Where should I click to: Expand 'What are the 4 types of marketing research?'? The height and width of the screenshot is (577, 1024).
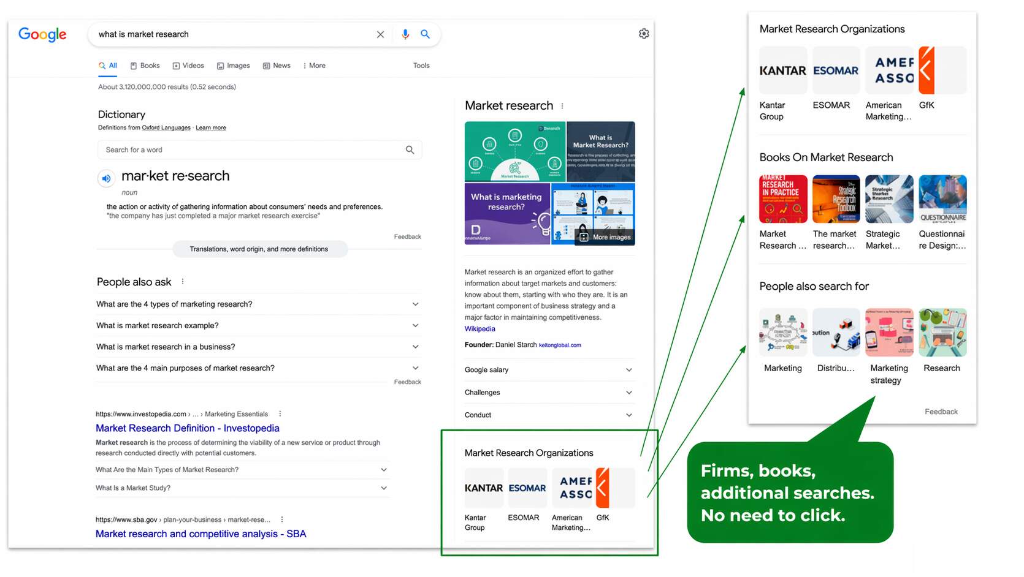[x=258, y=304]
